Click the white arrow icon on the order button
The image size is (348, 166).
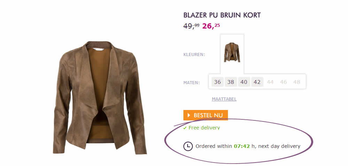click(x=189, y=115)
